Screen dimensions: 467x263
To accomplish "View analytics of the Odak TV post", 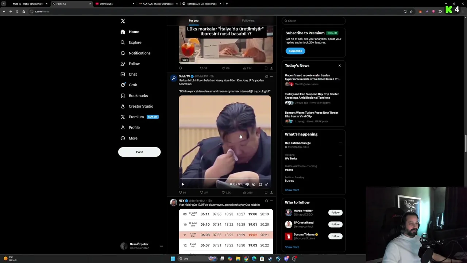I will (248, 193).
